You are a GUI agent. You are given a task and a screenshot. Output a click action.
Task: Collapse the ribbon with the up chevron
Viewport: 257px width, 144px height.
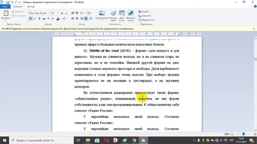click(251, 6)
